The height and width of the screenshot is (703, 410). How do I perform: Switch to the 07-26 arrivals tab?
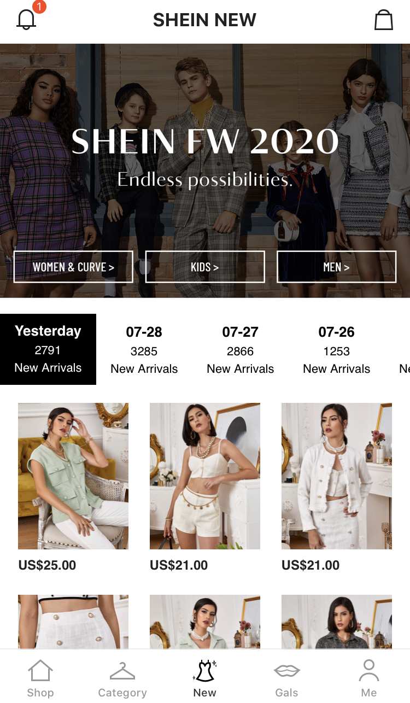337,350
